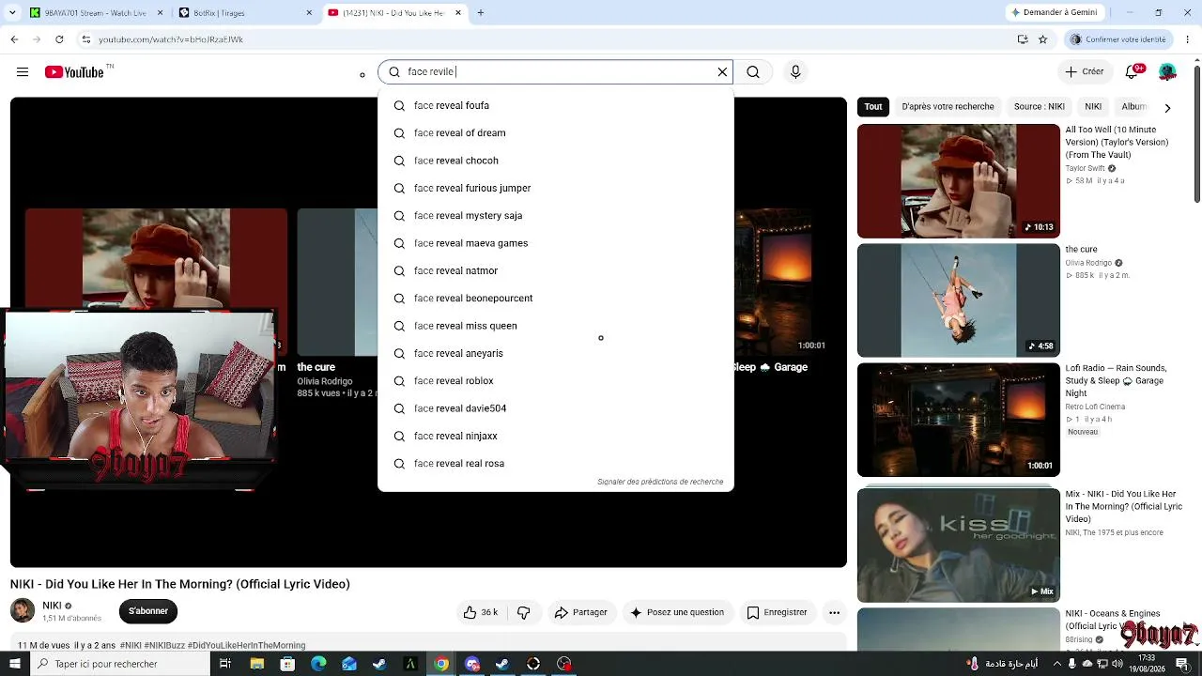Show more filter chips with right arrow
The width and height of the screenshot is (1202, 676).
point(1167,108)
